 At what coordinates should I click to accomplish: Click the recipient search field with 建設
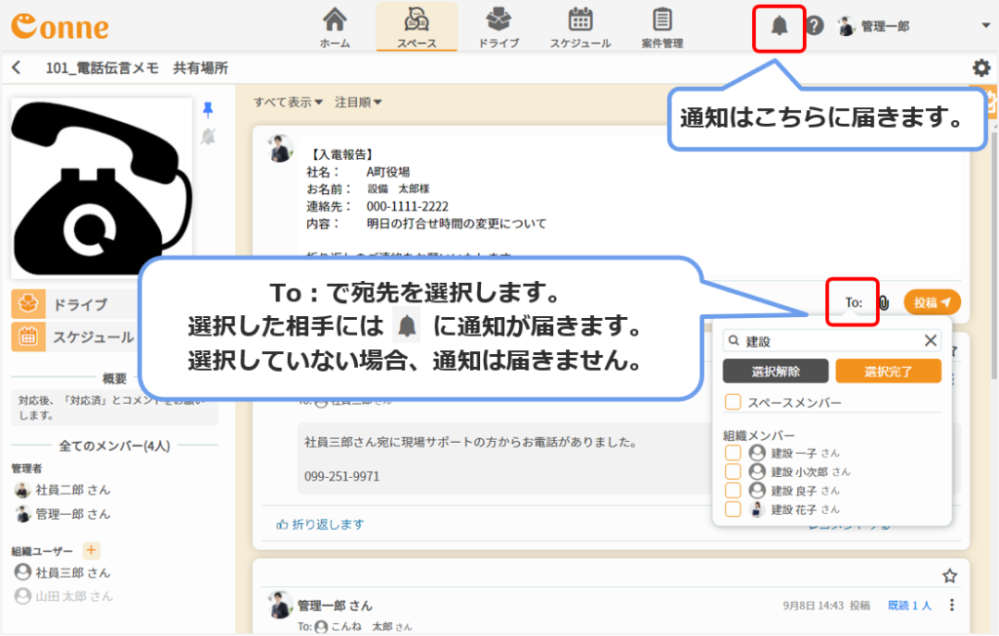click(x=831, y=341)
